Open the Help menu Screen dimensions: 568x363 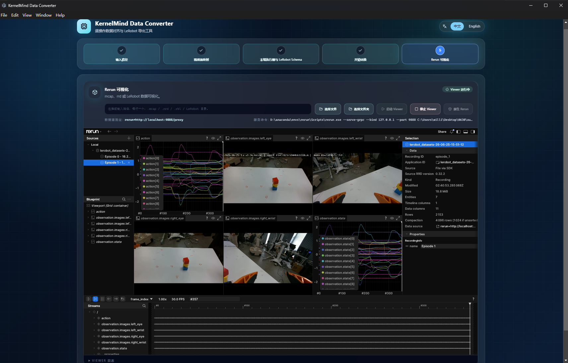[x=60, y=15]
